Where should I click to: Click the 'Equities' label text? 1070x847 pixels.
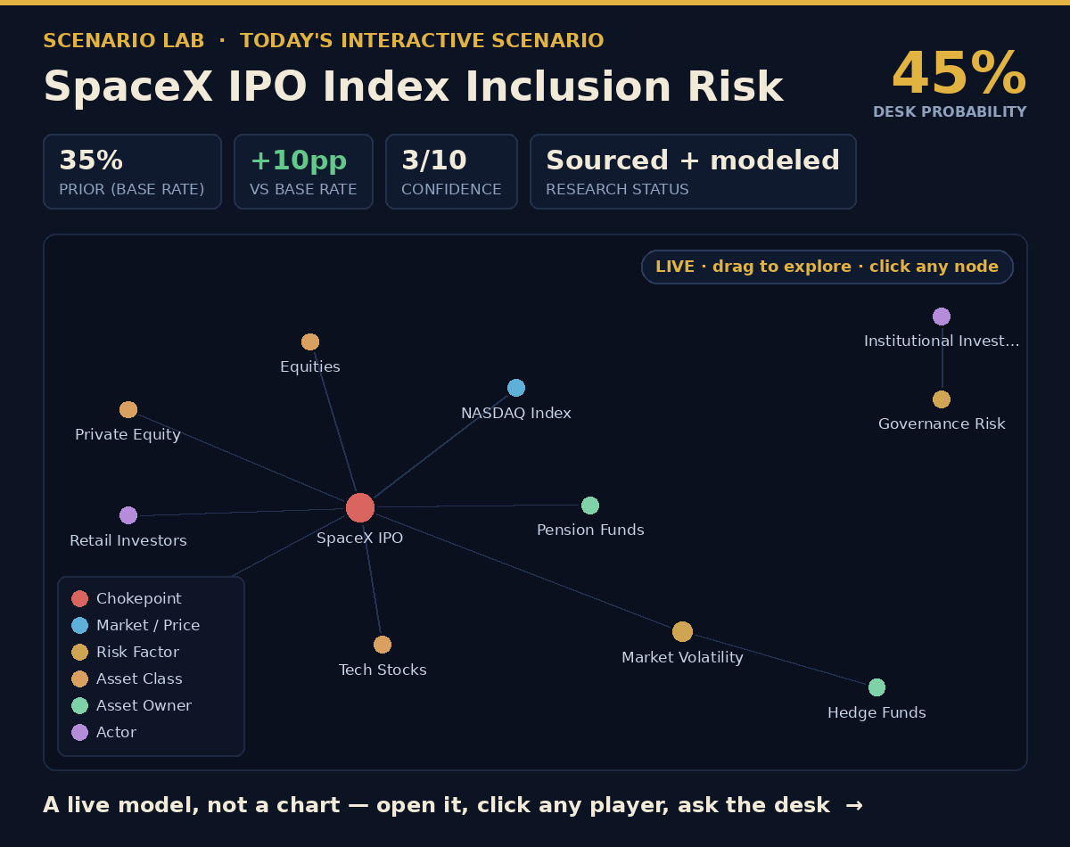(310, 367)
